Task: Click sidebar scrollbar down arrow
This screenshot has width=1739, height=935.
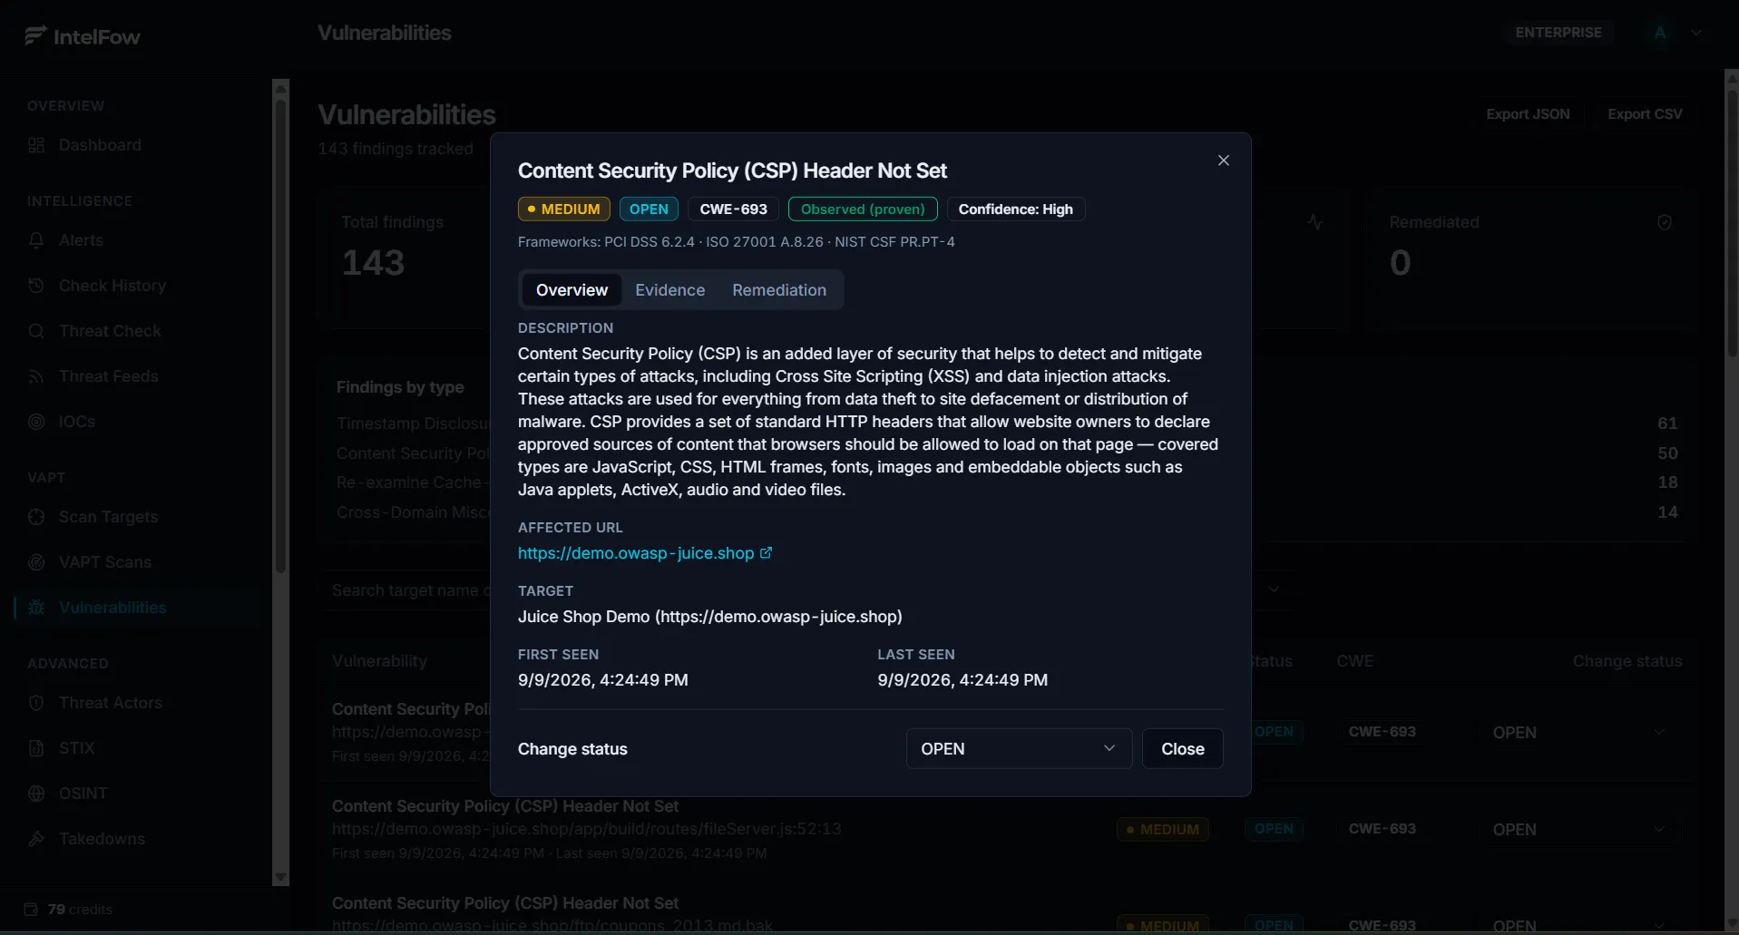Action: [280, 878]
